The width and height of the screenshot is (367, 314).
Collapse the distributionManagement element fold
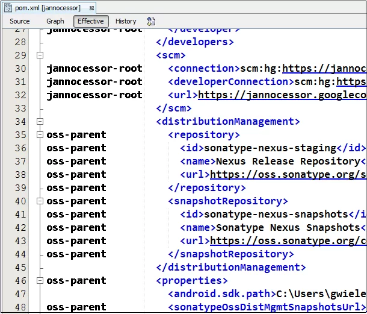pos(40,122)
